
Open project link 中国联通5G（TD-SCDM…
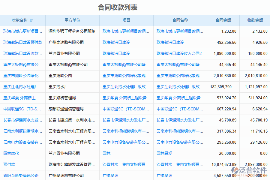tap(126, 109)
